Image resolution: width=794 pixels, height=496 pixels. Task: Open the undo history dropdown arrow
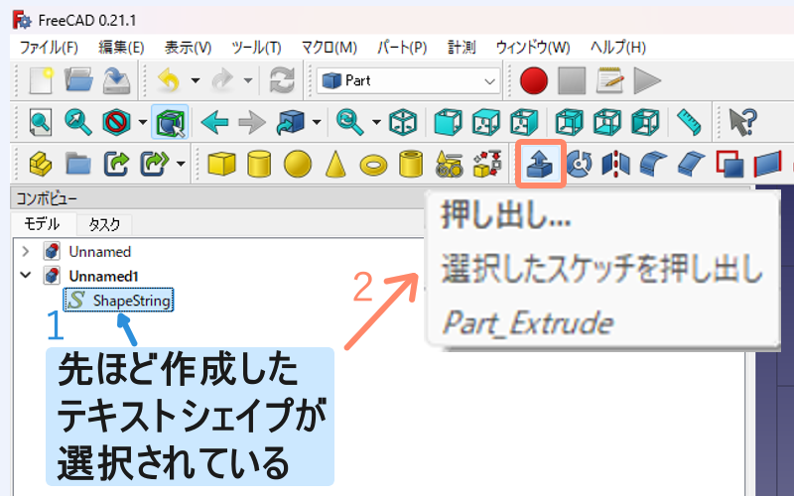point(196,80)
